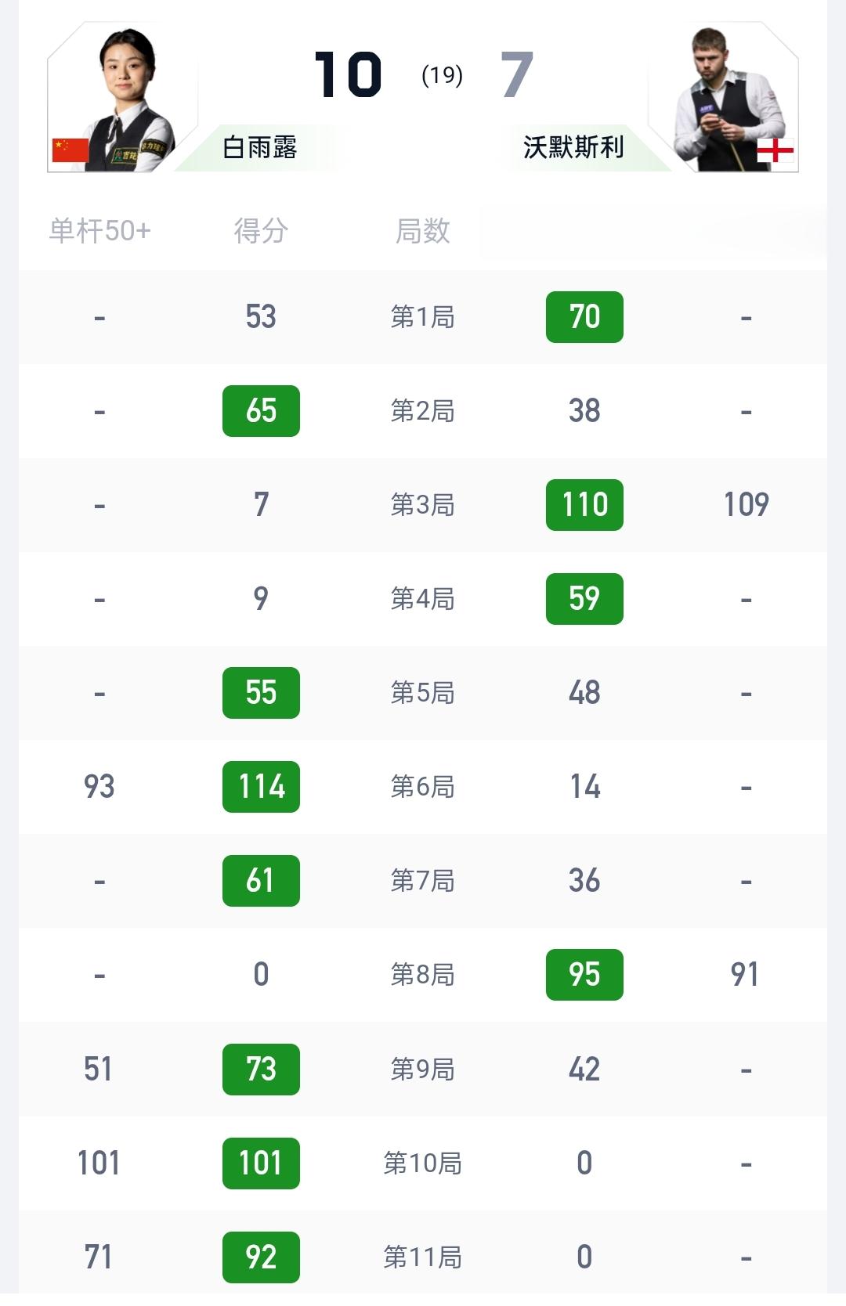Tap the green 114 score badge
846x1306 pixels.
coord(261,787)
